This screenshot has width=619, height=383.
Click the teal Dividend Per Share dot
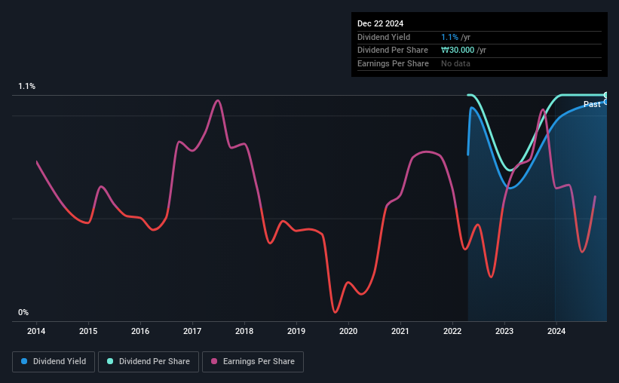point(110,361)
